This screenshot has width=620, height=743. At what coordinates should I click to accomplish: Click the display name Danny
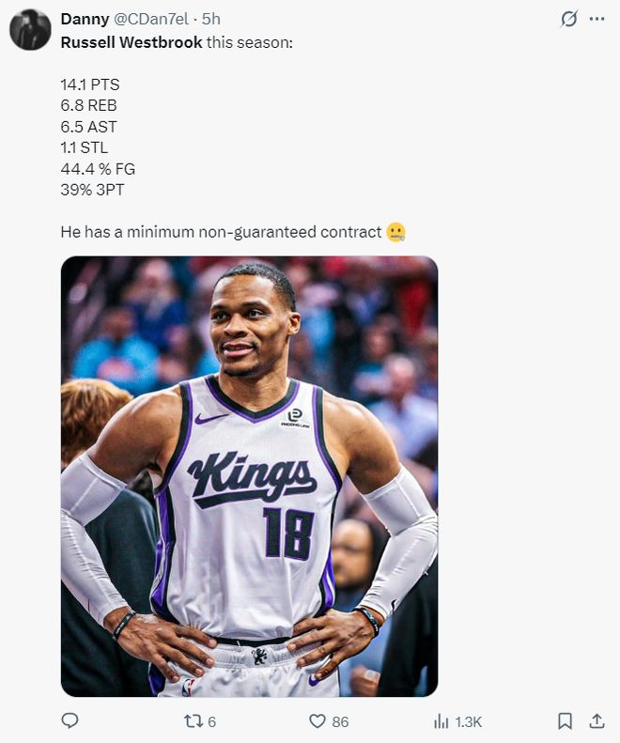pos(85,19)
